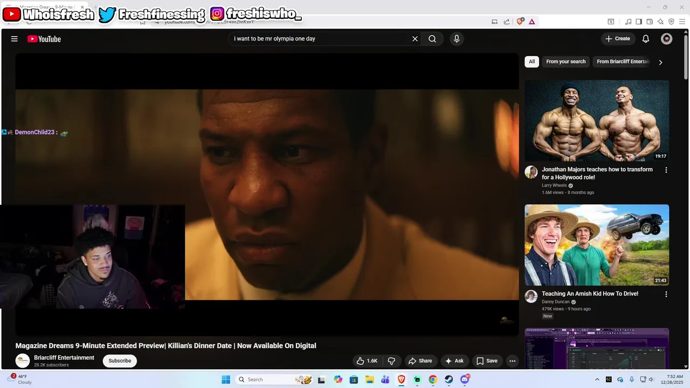Click the magnifier search button
Viewport: 690px width, 388px height.
[x=432, y=39]
